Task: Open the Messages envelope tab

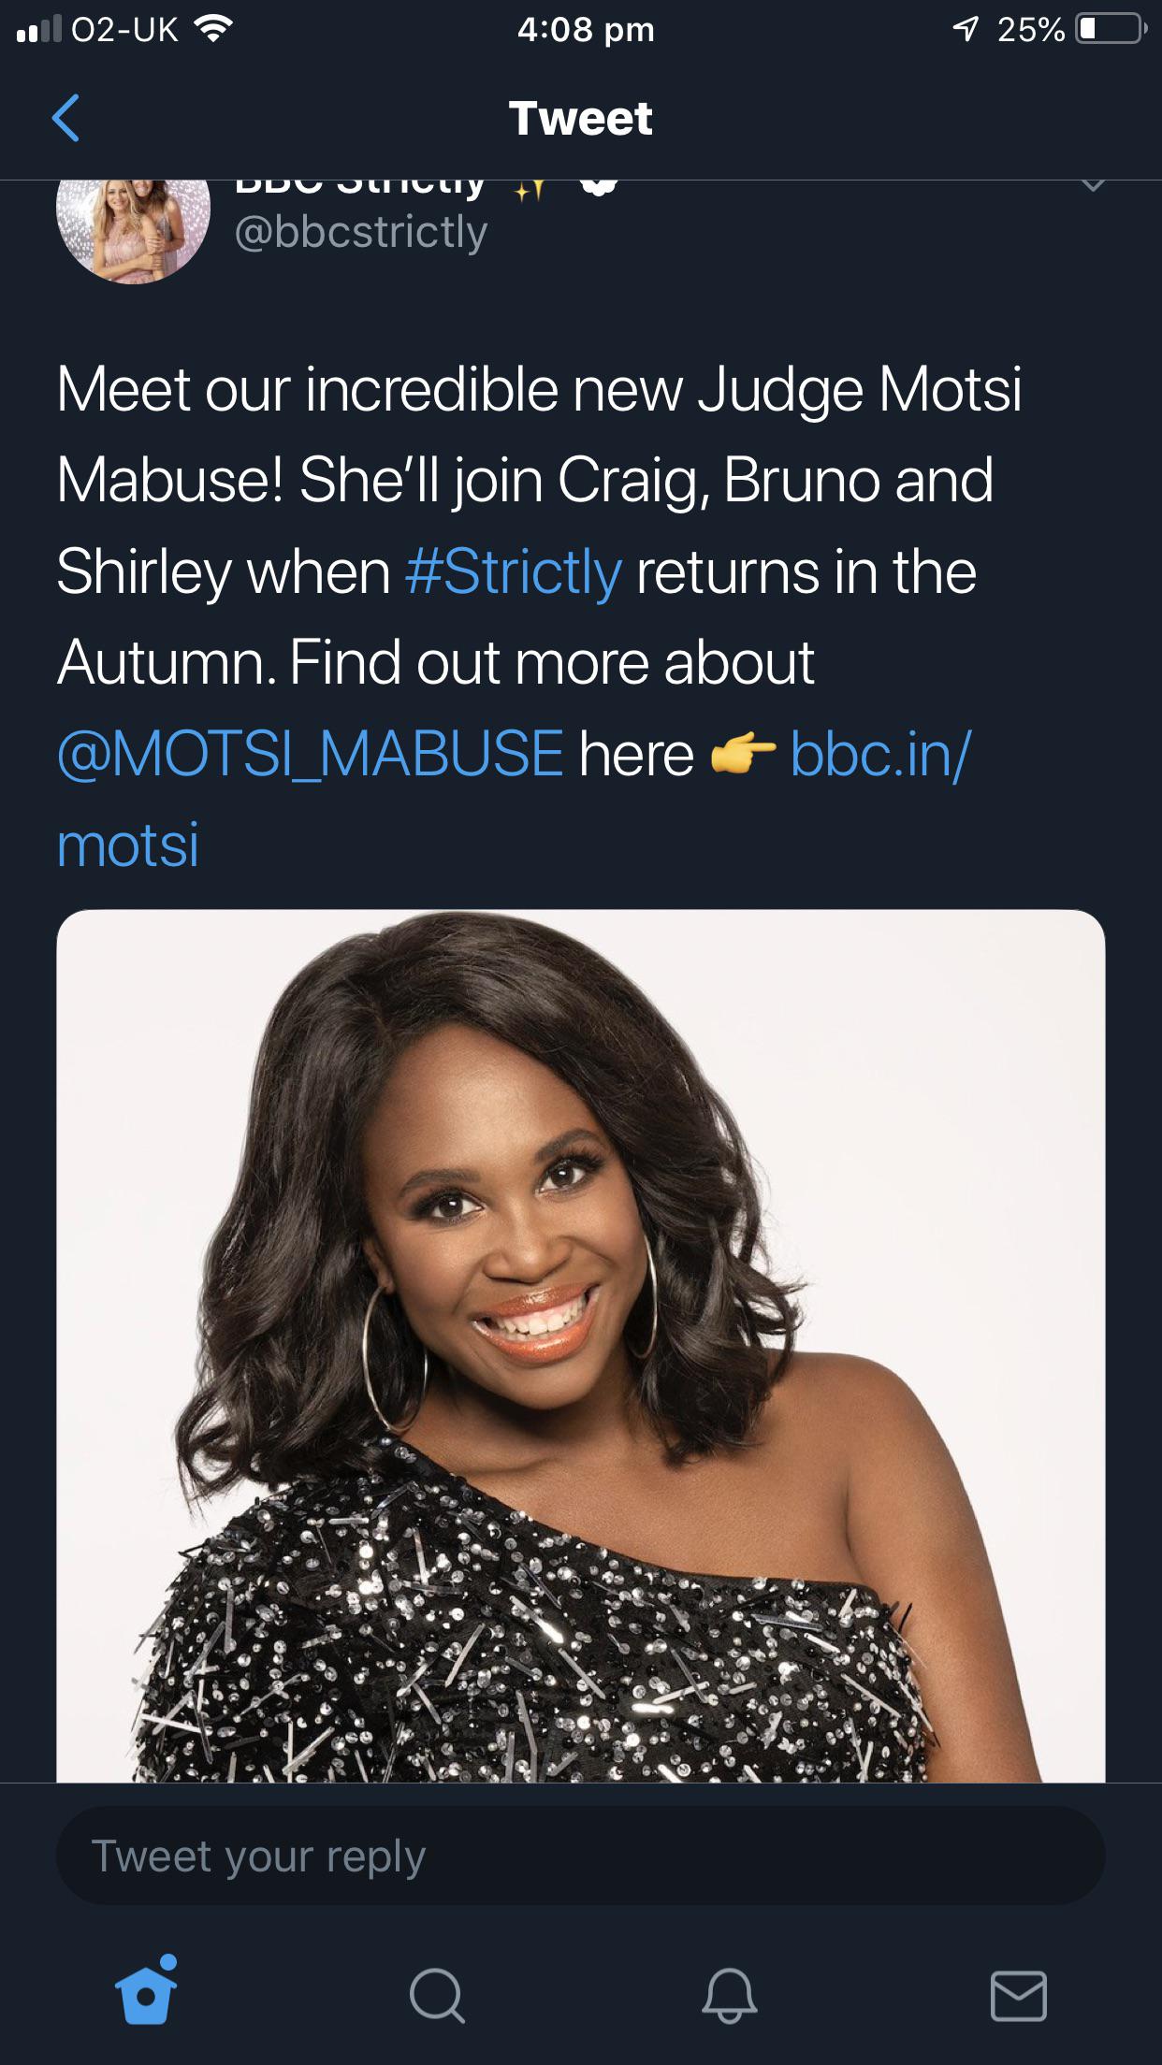Action: point(1018,1995)
